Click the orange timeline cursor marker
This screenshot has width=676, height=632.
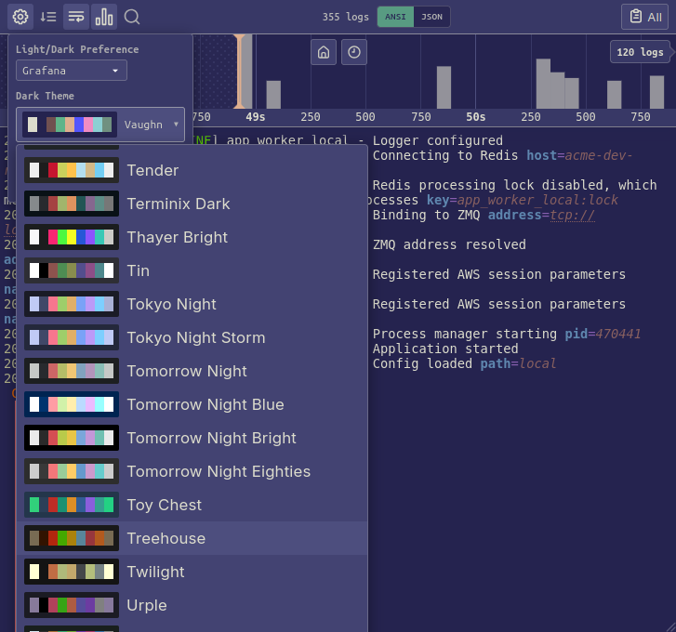pyautogui.click(x=239, y=72)
